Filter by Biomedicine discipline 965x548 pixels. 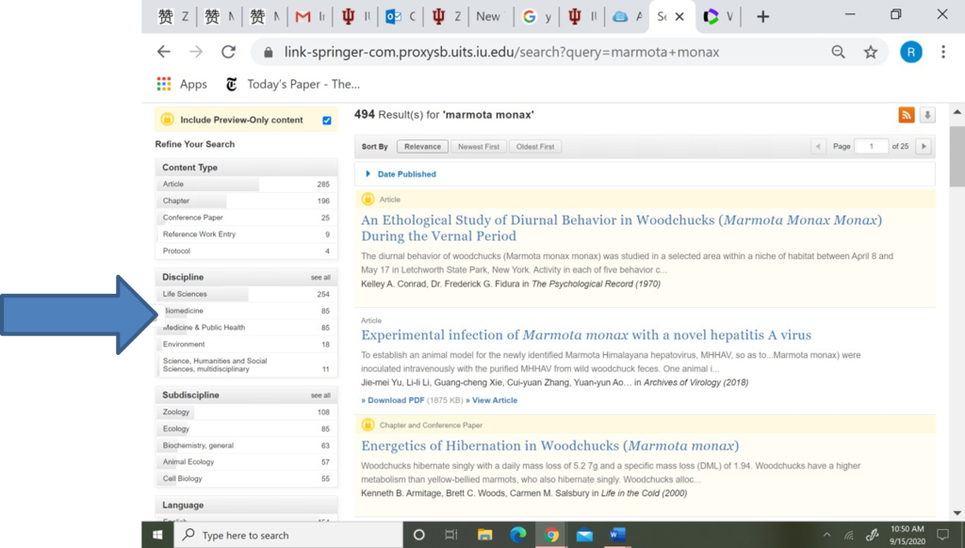point(246,311)
